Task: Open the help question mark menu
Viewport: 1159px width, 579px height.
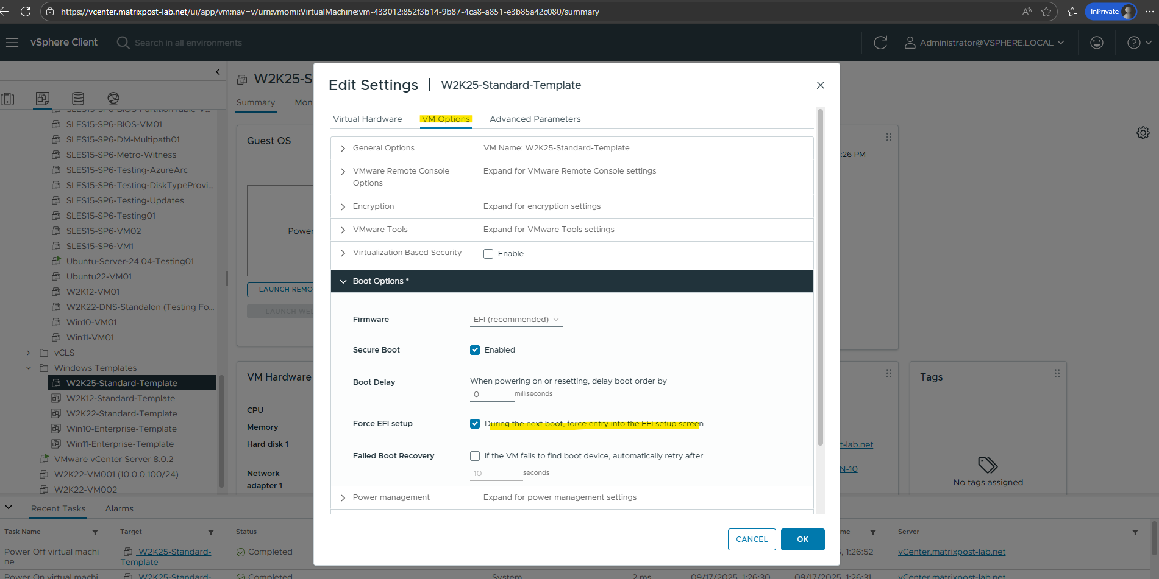Action: pos(1139,43)
